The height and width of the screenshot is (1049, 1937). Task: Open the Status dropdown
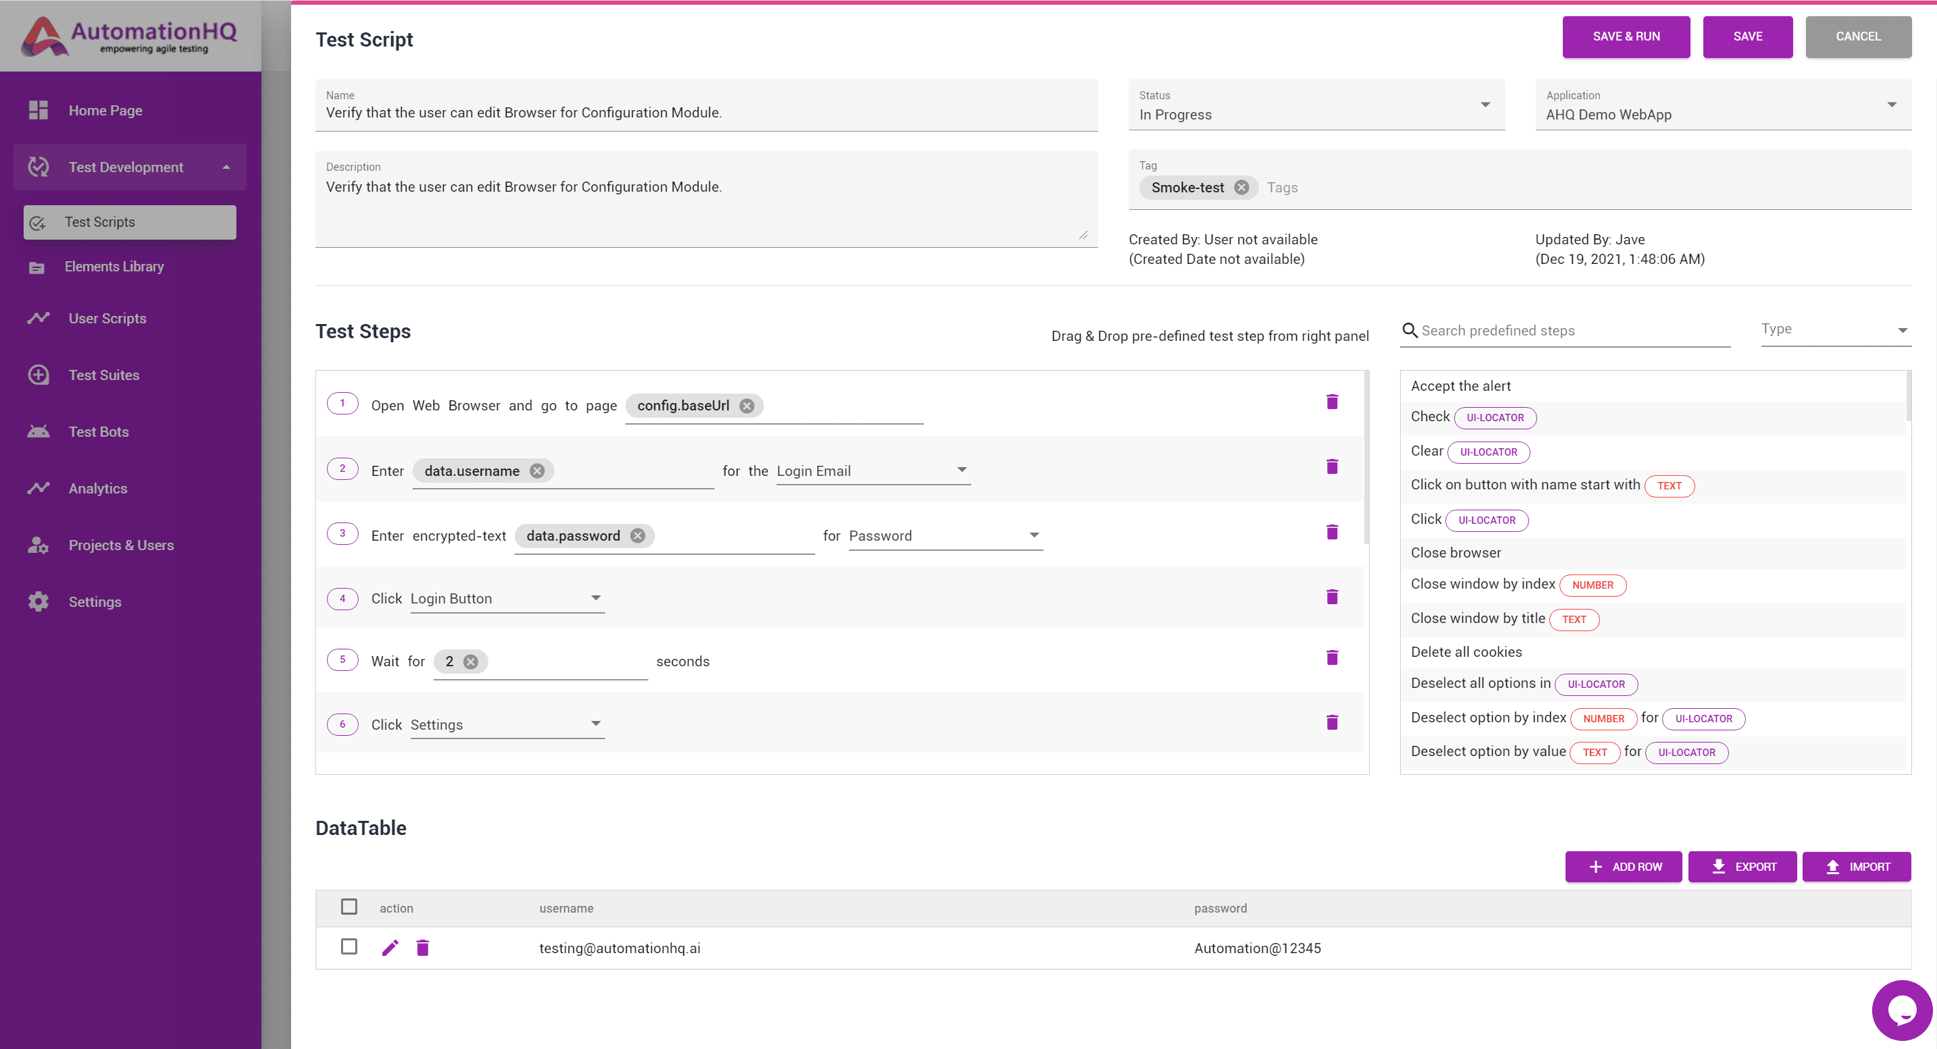point(1486,105)
